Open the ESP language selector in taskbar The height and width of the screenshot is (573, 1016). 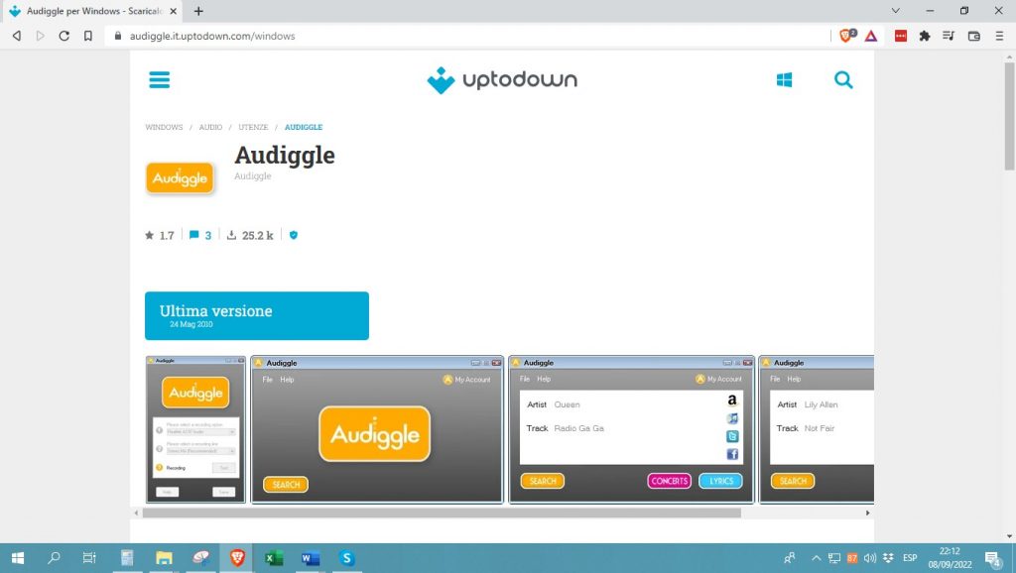pos(909,558)
